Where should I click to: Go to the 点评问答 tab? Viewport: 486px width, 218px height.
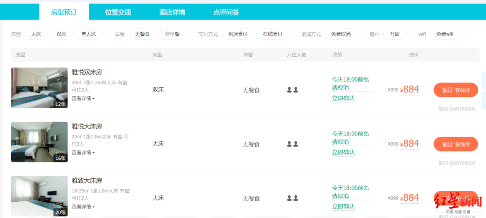click(x=226, y=13)
